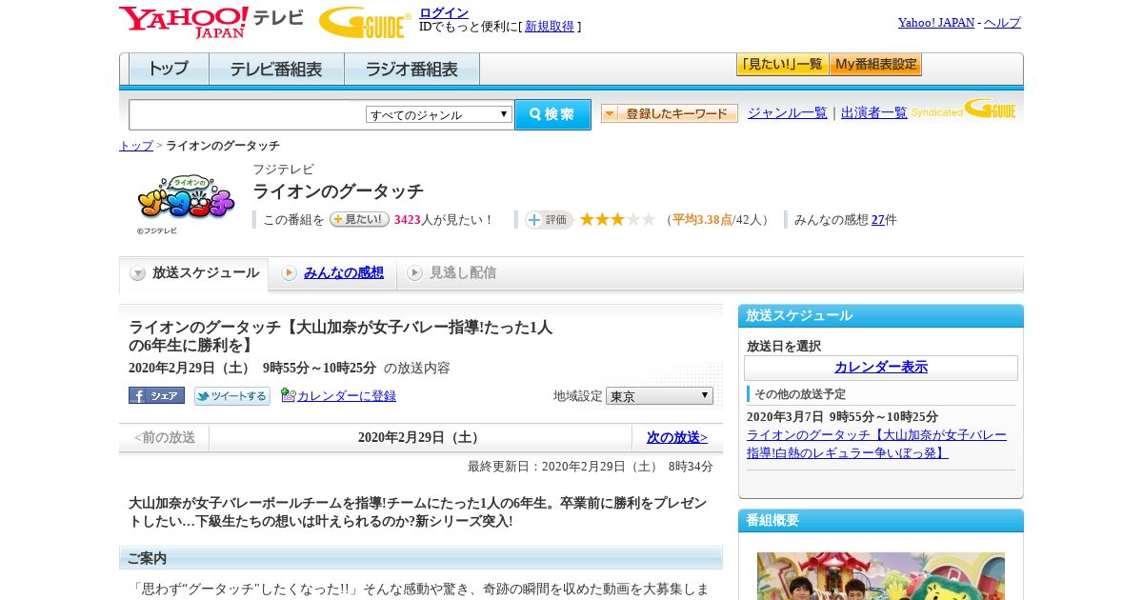Screen dimensions: 1143x600
Task: Click the ツイートする Twitter button
Action: (232, 395)
